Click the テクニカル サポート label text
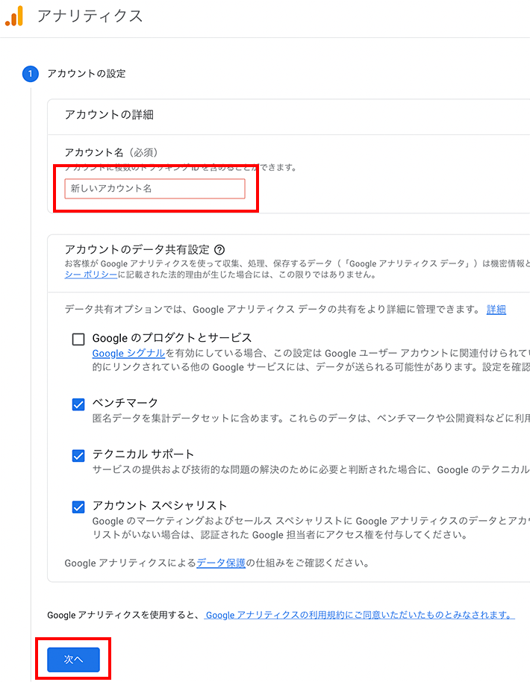 (x=143, y=454)
